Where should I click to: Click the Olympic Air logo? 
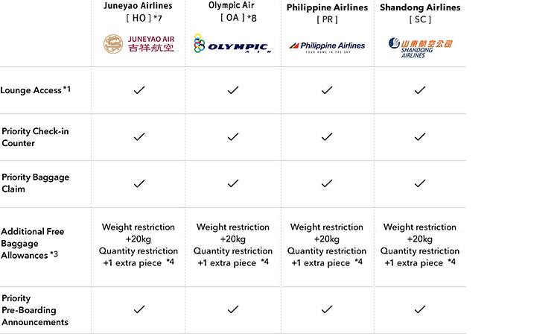pyautogui.click(x=232, y=45)
